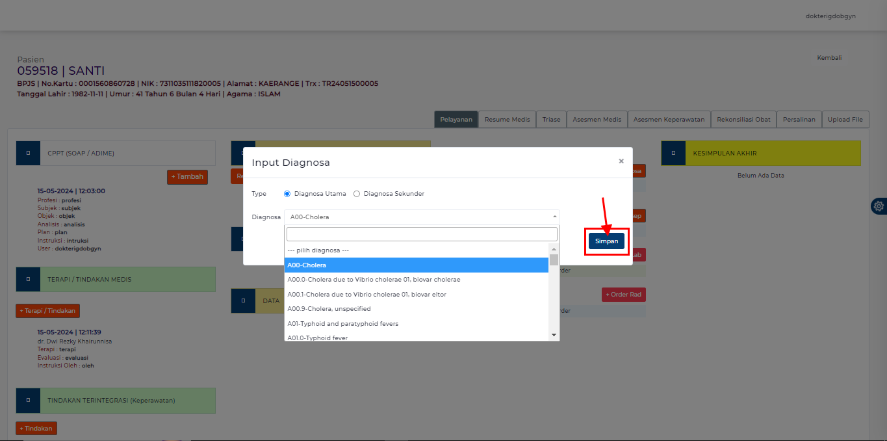
Task: Click the settings gear icon on right edge
Action: tap(879, 206)
